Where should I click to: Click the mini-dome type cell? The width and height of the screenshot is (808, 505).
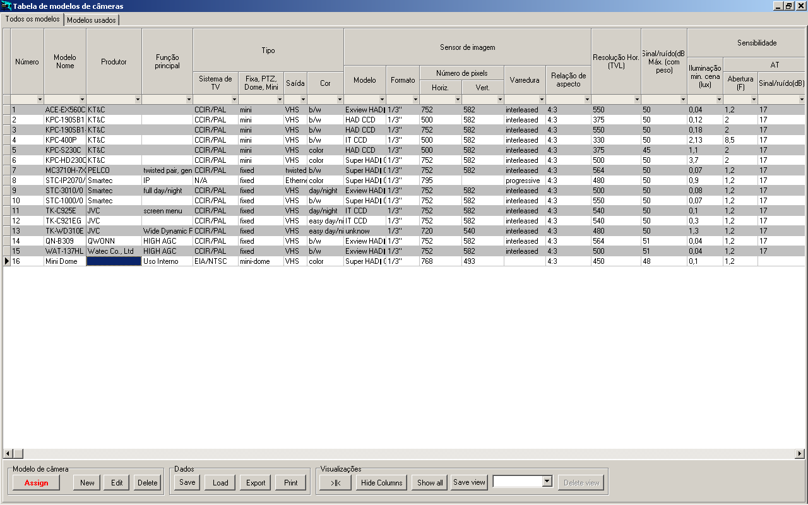click(x=261, y=261)
